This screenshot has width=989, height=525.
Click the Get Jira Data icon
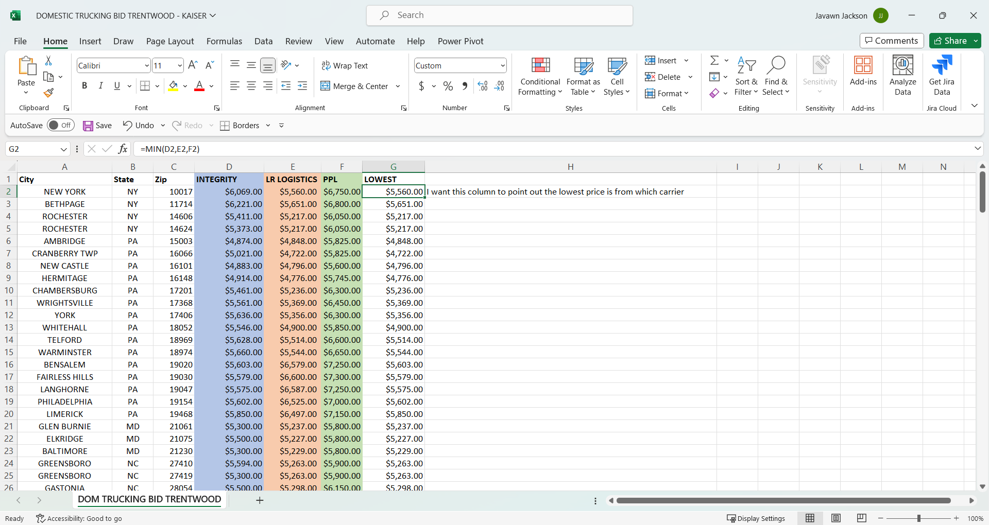pyautogui.click(x=942, y=75)
